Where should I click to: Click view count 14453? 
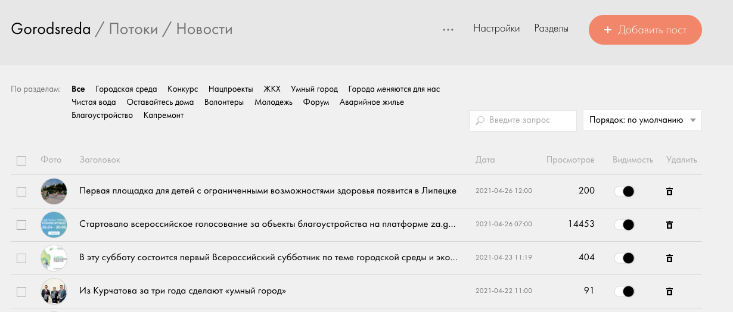click(x=581, y=224)
